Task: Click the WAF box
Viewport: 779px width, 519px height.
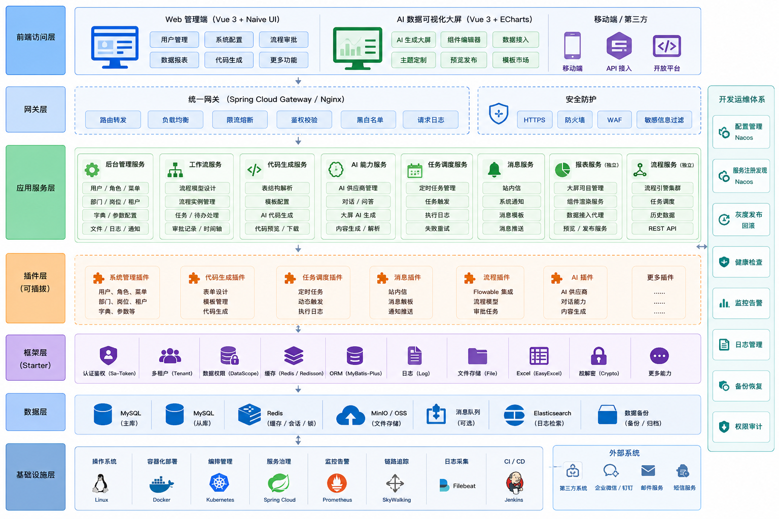Action: click(x=615, y=120)
